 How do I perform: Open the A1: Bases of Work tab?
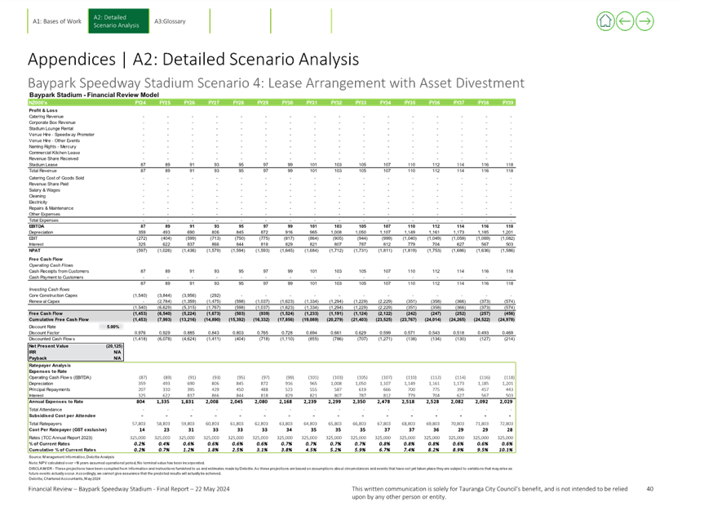click(x=56, y=21)
